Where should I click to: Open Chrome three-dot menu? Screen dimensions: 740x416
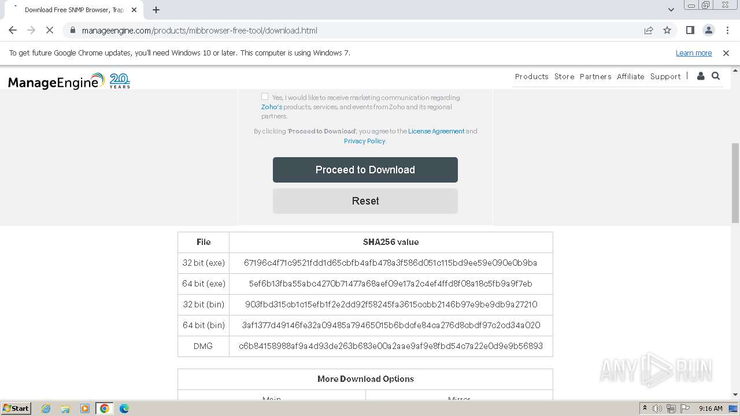[x=727, y=30]
